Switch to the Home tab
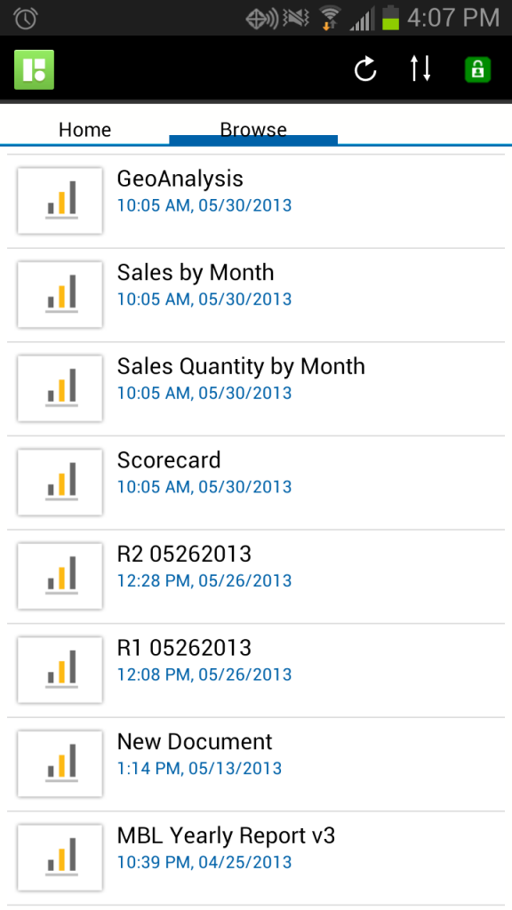512x910 pixels. pyautogui.click(x=84, y=130)
